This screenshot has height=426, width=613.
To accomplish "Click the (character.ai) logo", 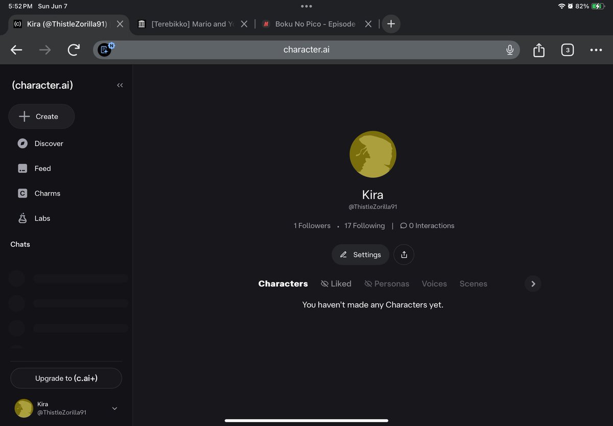I will [x=42, y=85].
